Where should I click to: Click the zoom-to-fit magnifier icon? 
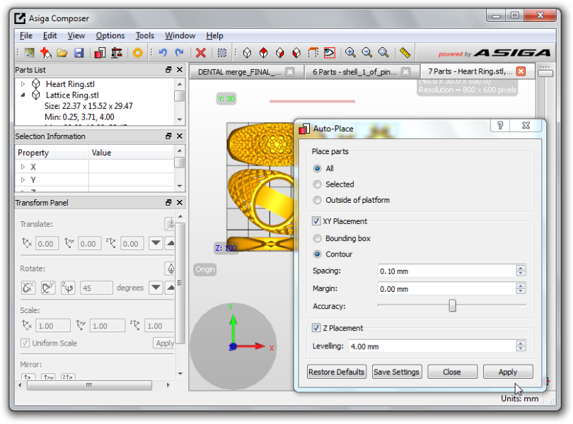pyautogui.click(x=383, y=53)
